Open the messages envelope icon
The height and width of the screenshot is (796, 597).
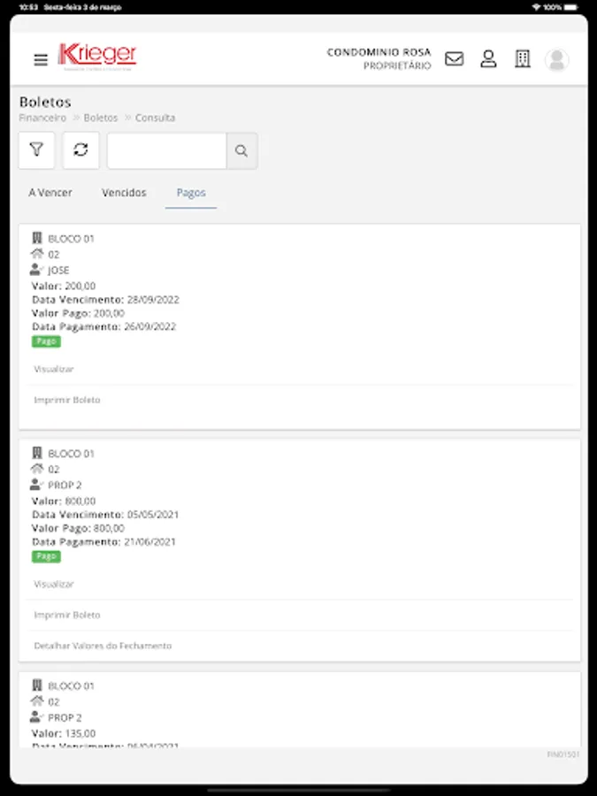[454, 59]
